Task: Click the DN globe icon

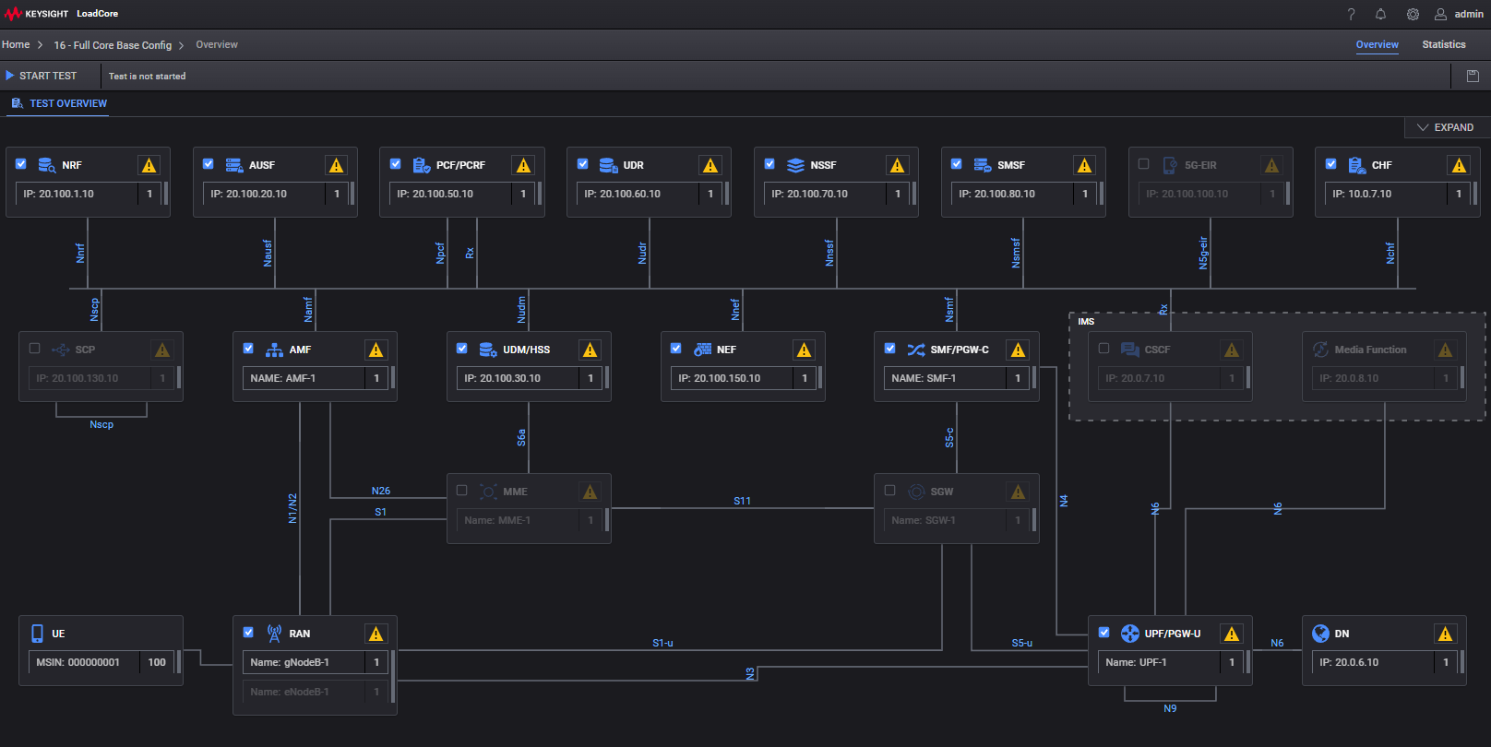Action: [1320, 634]
